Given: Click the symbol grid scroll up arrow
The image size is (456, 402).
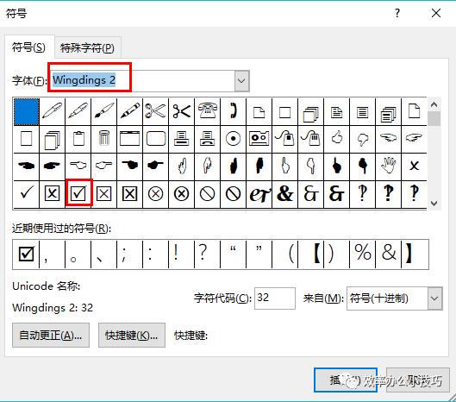Looking at the screenshot, I should pyautogui.click(x=434, y=104).
